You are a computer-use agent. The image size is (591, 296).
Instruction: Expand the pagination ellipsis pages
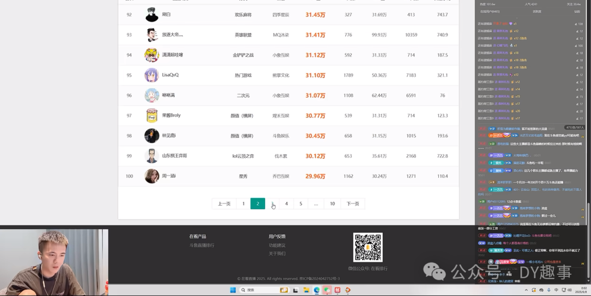(x=316, y=204)
